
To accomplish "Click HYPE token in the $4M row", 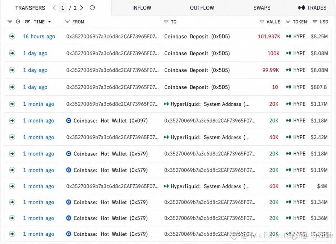I will click(x=296, y=186).
